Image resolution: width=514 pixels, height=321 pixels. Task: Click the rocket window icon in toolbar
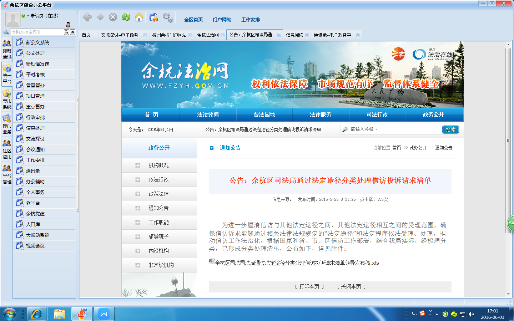coord(153,17)
